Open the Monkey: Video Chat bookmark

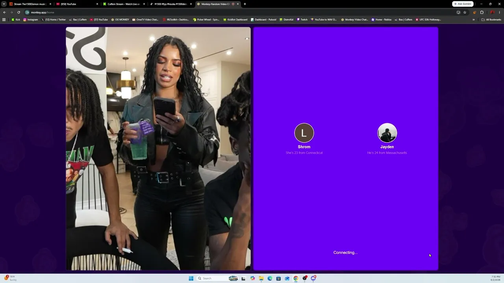[354, 20]
